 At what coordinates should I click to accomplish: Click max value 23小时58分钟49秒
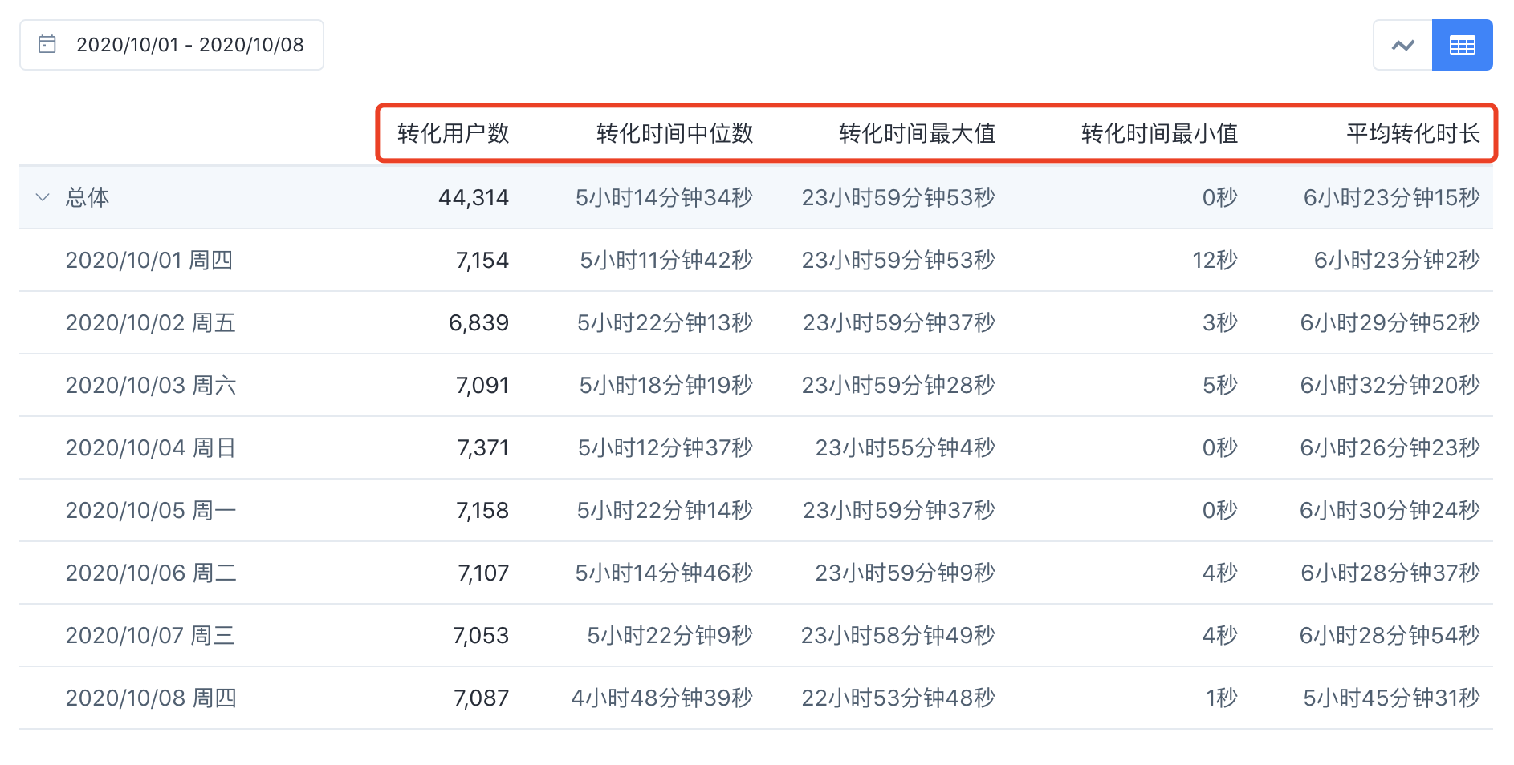pyautogui.click(x=898, y=635)
